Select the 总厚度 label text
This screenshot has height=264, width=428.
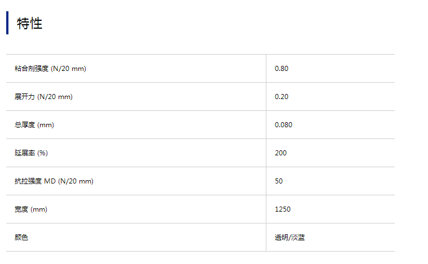tap(25, 125)
